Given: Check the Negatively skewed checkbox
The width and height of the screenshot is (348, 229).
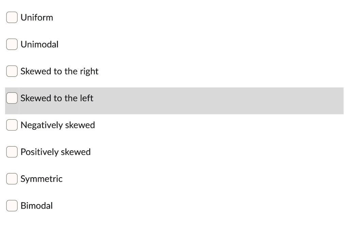Looking at the screenshot, I should click(12, 125).
